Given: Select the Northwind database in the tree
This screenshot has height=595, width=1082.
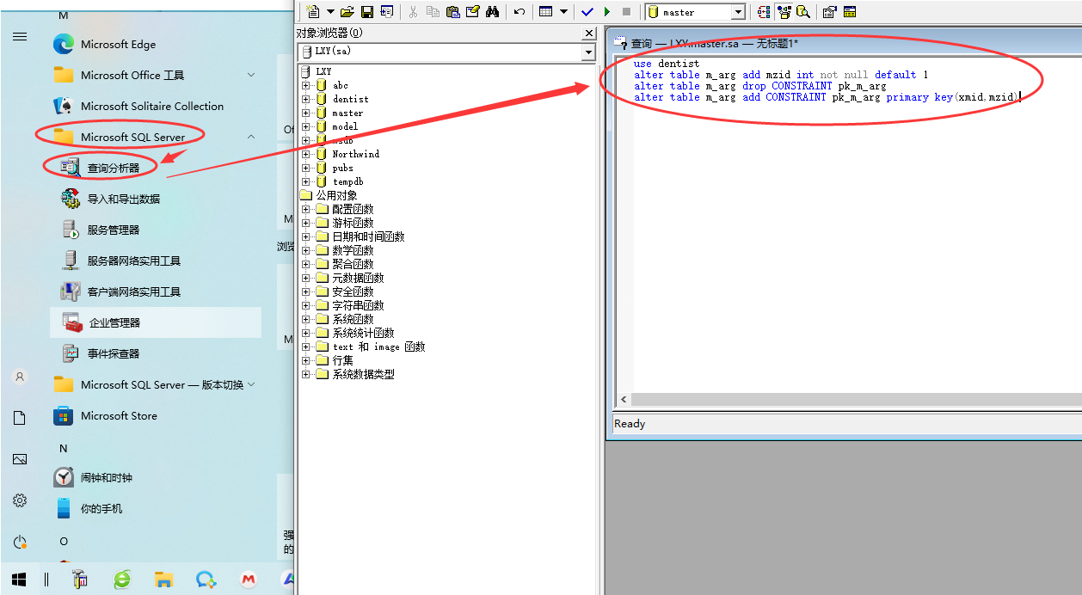Looking at the screenshot, I should [355, 154].
